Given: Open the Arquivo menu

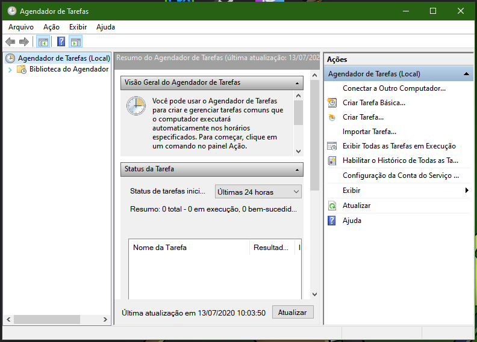Looking at the screenshot, I should point(21,27).
